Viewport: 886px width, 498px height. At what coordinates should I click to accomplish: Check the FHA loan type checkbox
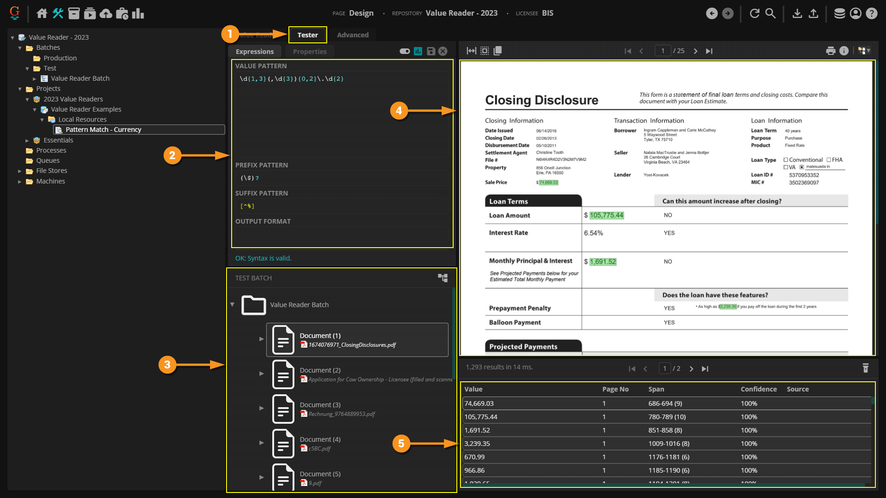tap(829, 160)
